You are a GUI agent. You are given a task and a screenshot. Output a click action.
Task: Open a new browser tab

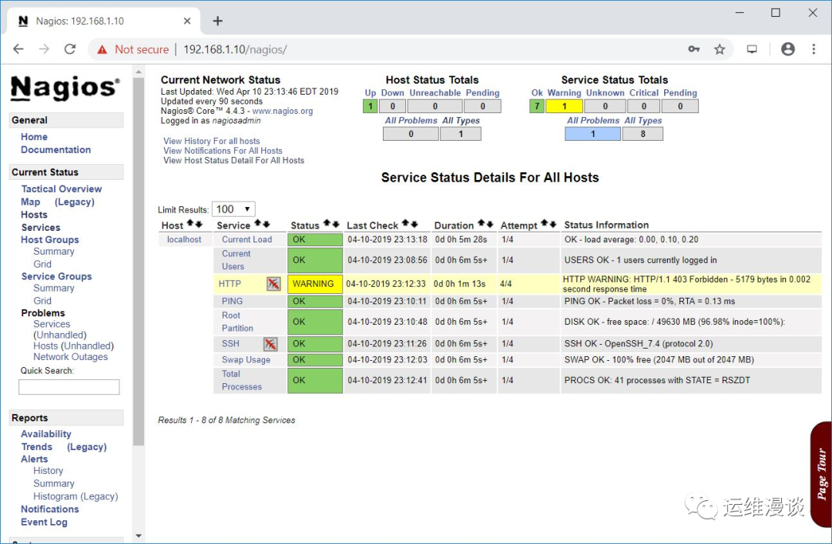coord(217,22)
